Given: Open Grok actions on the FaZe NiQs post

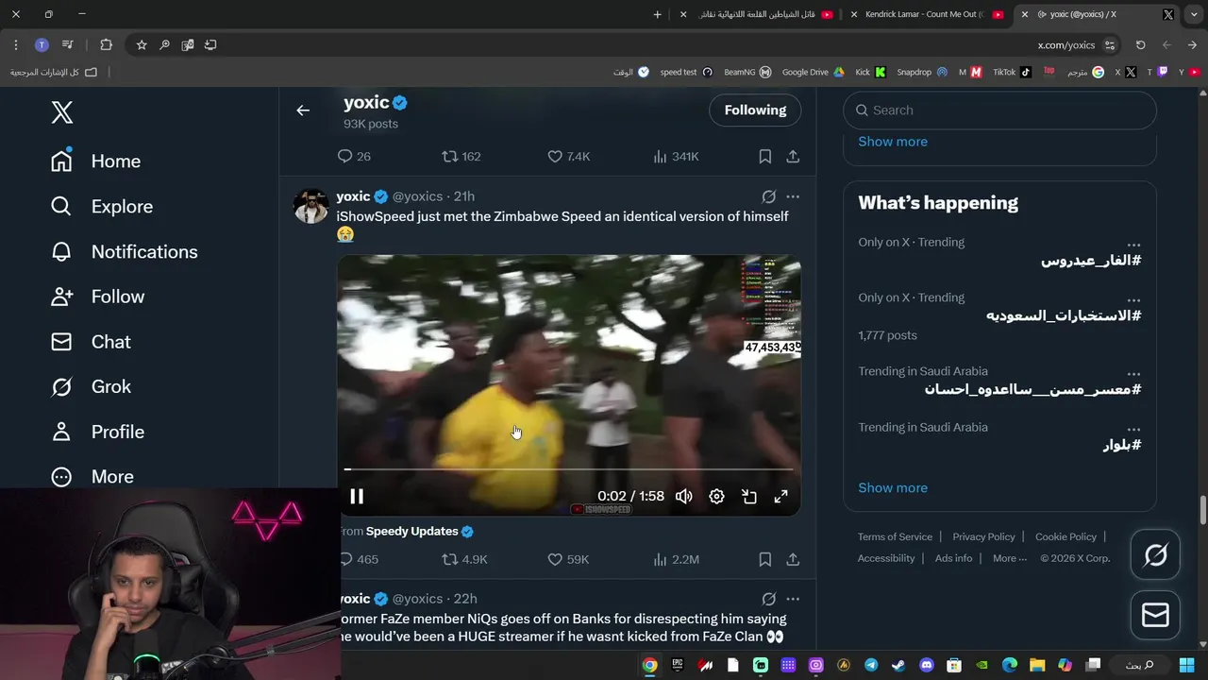Looking at the screenshot, I should coord(769,599).
